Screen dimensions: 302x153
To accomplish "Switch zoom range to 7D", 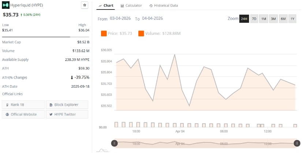I will click(254, 19).
